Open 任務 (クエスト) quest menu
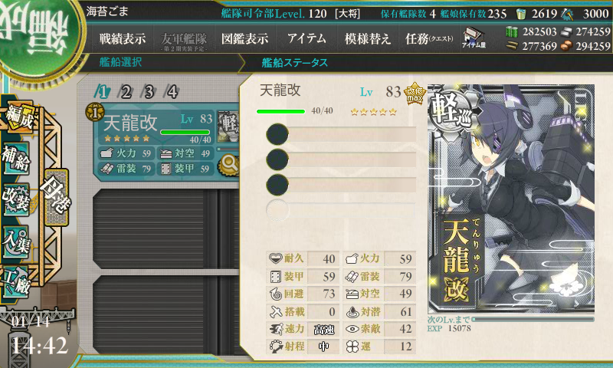The image size is (613, 368). (x=429, y=38)
